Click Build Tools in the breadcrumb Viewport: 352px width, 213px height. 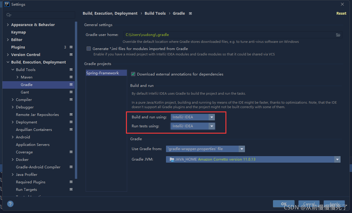155,13
